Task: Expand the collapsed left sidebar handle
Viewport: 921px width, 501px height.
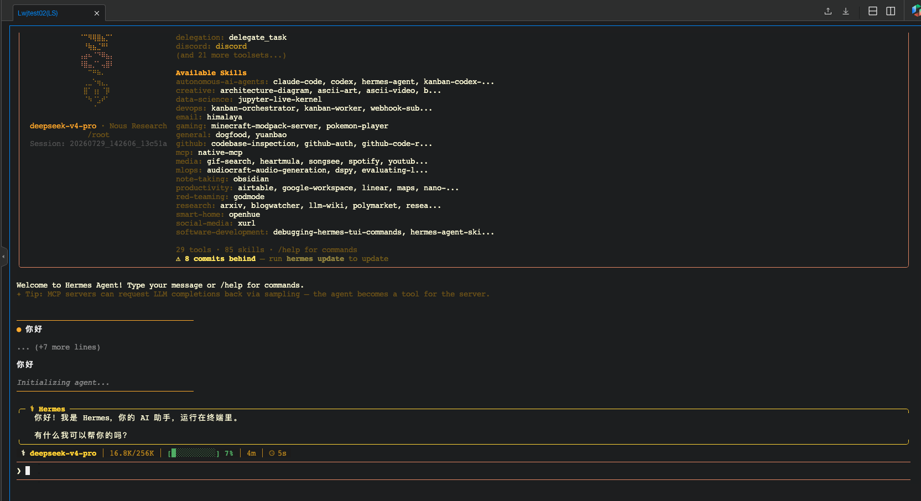Action: [3, 257]
